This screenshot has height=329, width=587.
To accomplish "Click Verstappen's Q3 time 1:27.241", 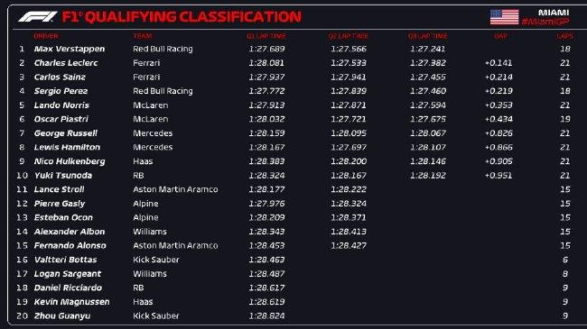I will click(427, 49).
